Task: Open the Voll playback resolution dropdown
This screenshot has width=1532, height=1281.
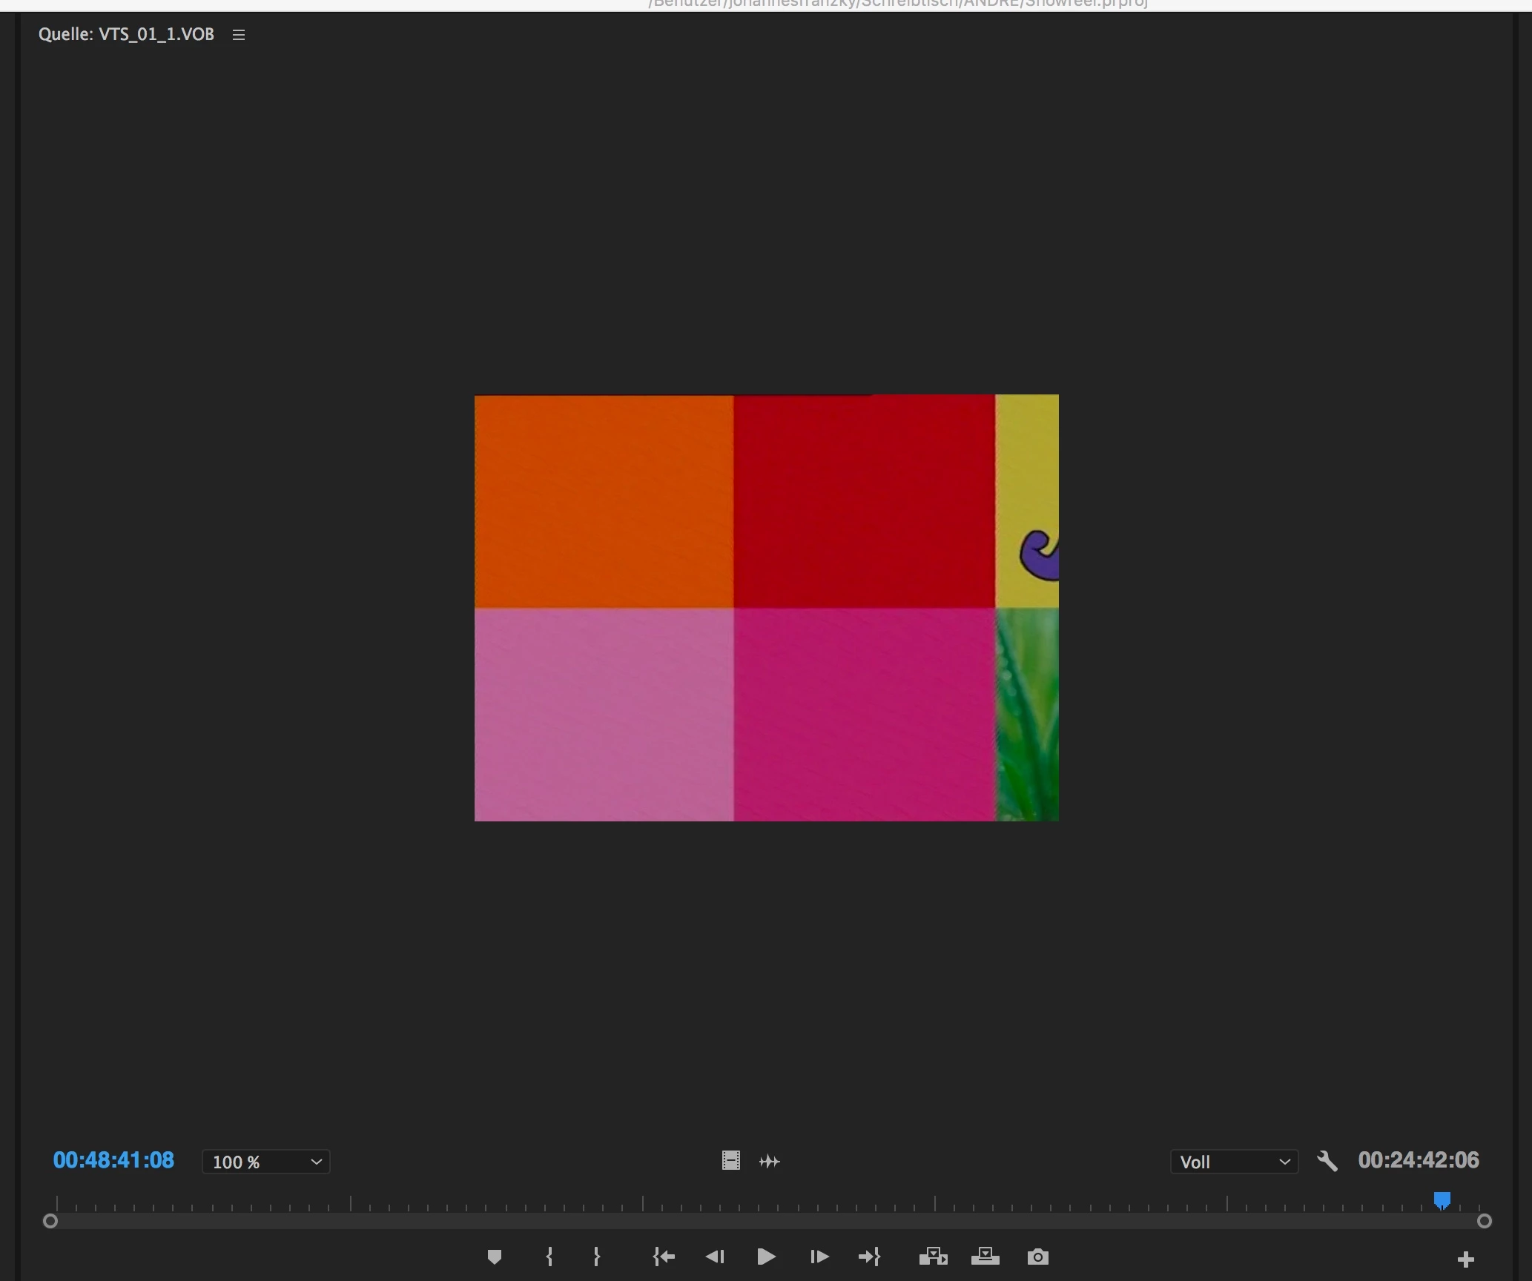Action: click(1234, 1162)
